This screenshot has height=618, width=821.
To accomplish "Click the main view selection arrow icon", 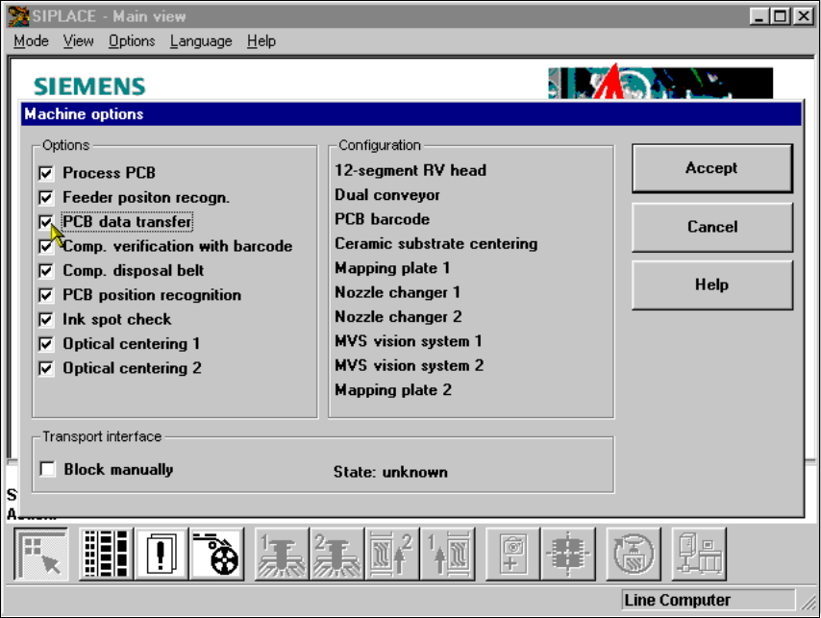I will coord(40,555).
